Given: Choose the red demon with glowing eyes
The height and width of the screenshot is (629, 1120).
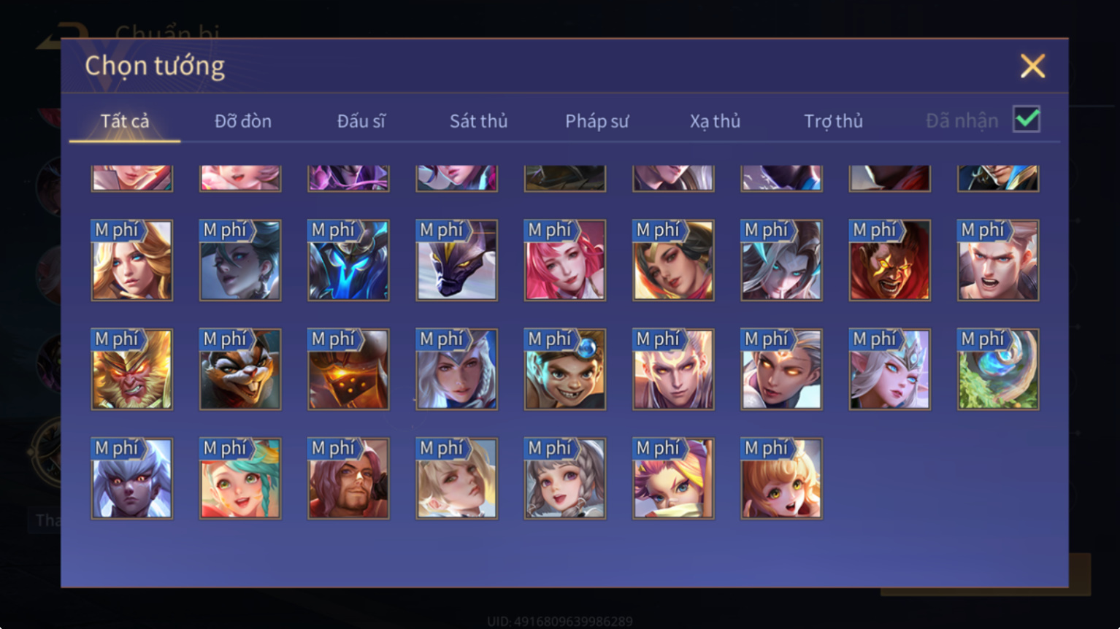Looking at the screenshot, I should [890, 261].
